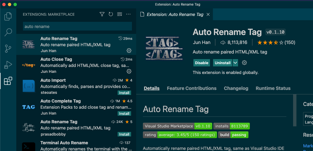The image size is (313, 151).
Task: Click the star rating (150)
Action: [276, 42]
